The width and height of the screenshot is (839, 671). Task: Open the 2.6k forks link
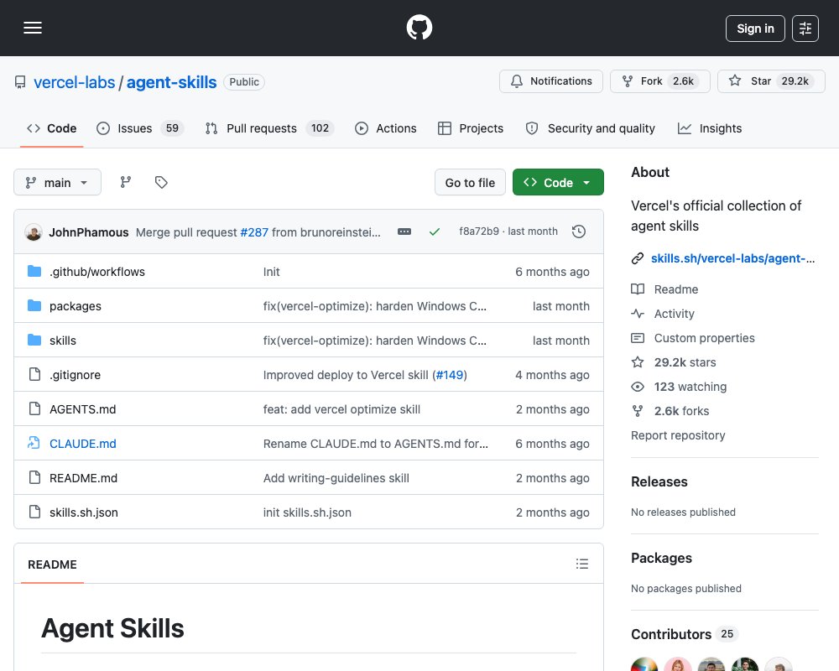670,411
